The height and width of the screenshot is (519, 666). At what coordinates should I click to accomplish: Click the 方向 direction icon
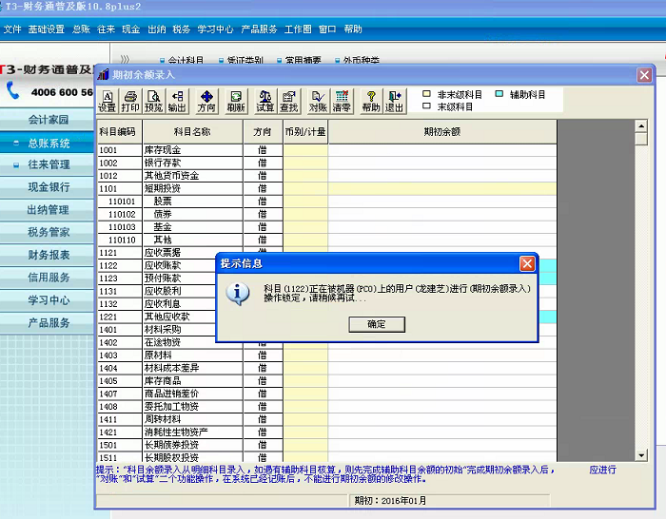206,102
